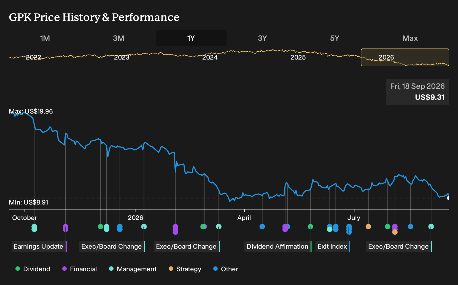Select the Max time range tab
Image resolution: width=458 pixels, height=285 pixels.
click(410, 38)
